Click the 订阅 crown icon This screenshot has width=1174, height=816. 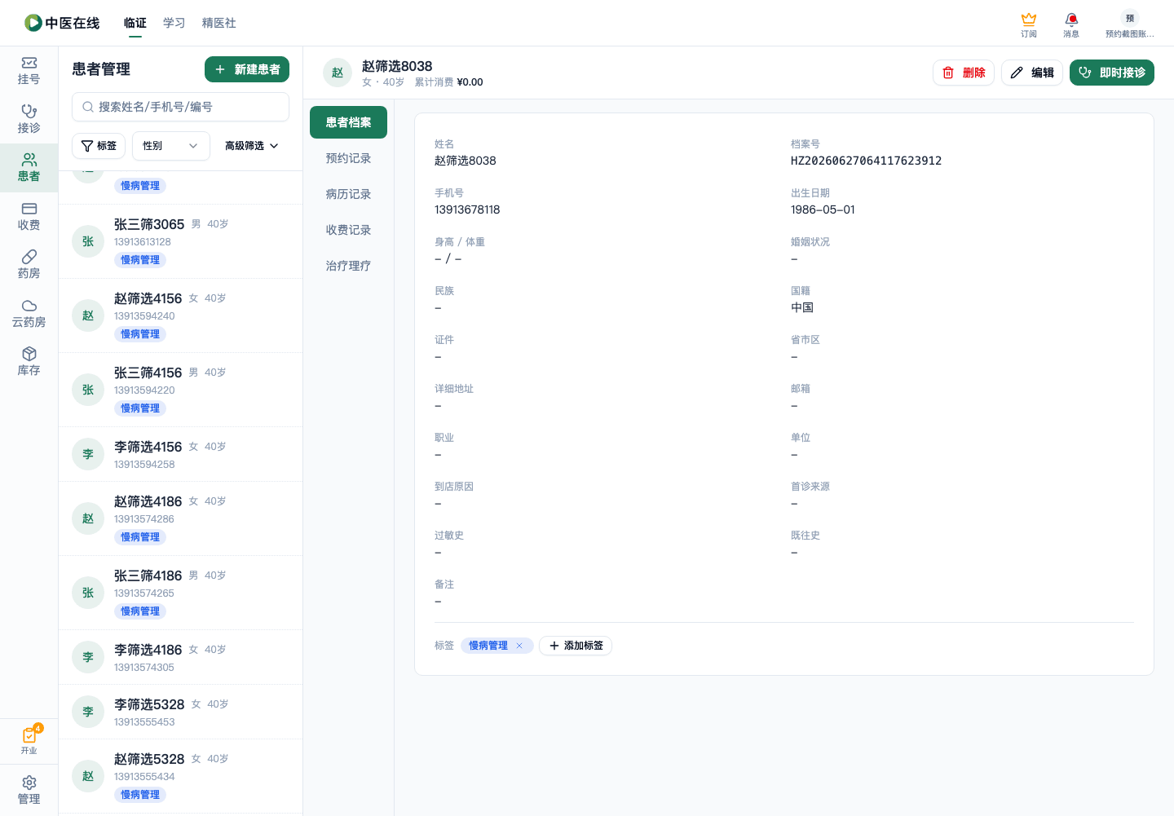(x=1029, y=24)
